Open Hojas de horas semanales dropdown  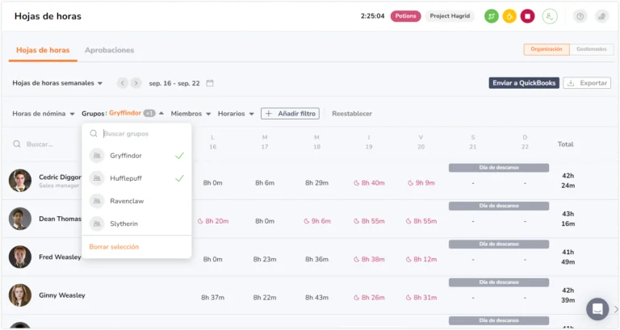57,83
